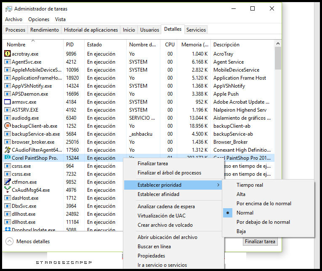Click the armsvc.exe window icon
The image size is (322, 271).
pyautogui.click(x=8, y=102)
